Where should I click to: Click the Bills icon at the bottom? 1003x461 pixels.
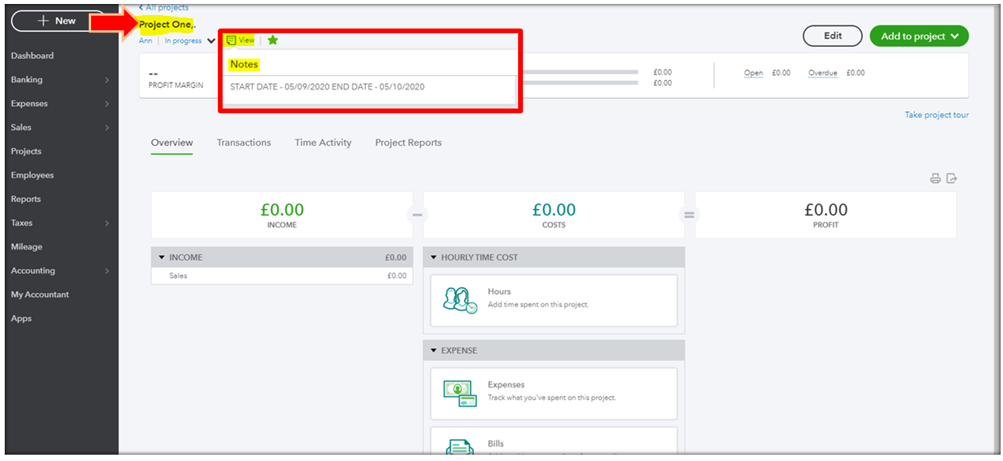pyautogui.click(x=458, y=444)
